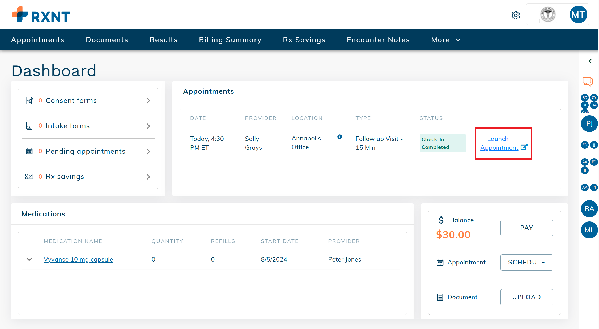This screenshot has width=599, height=329.
Task: Click the Dashboard page heading
Action: point(54,71)
